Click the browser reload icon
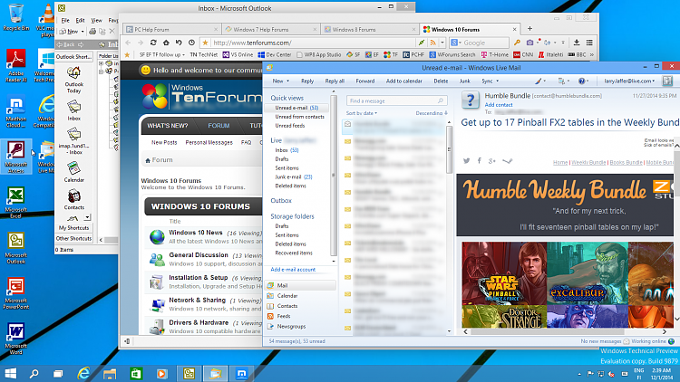The width and height of the screenshot is (680, 382). click(x=153, y=43)
